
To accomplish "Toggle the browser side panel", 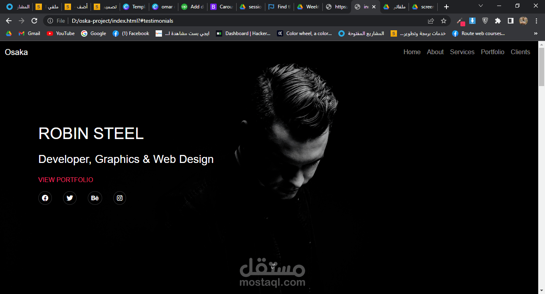I will (x=511, y=21).
